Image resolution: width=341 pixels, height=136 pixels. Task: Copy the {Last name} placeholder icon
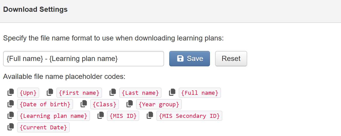113,92
